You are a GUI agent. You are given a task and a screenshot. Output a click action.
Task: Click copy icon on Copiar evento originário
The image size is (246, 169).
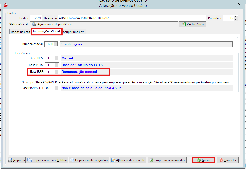click(72, 160)
